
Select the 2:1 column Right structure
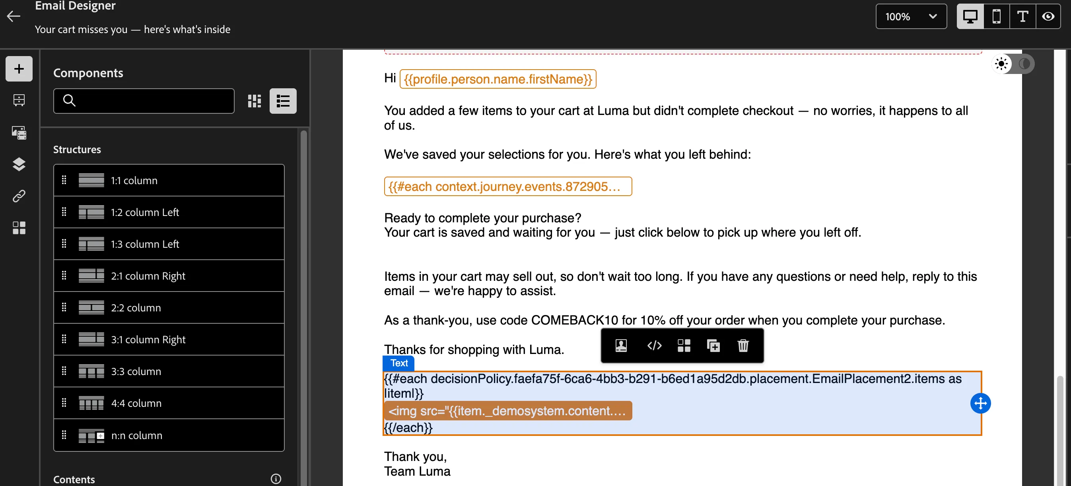169,276
